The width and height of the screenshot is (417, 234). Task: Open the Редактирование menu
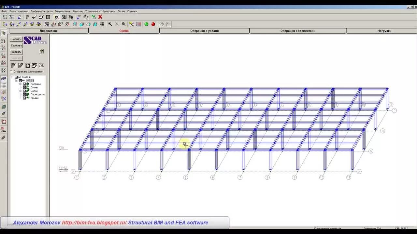click(x=19, y=11)
